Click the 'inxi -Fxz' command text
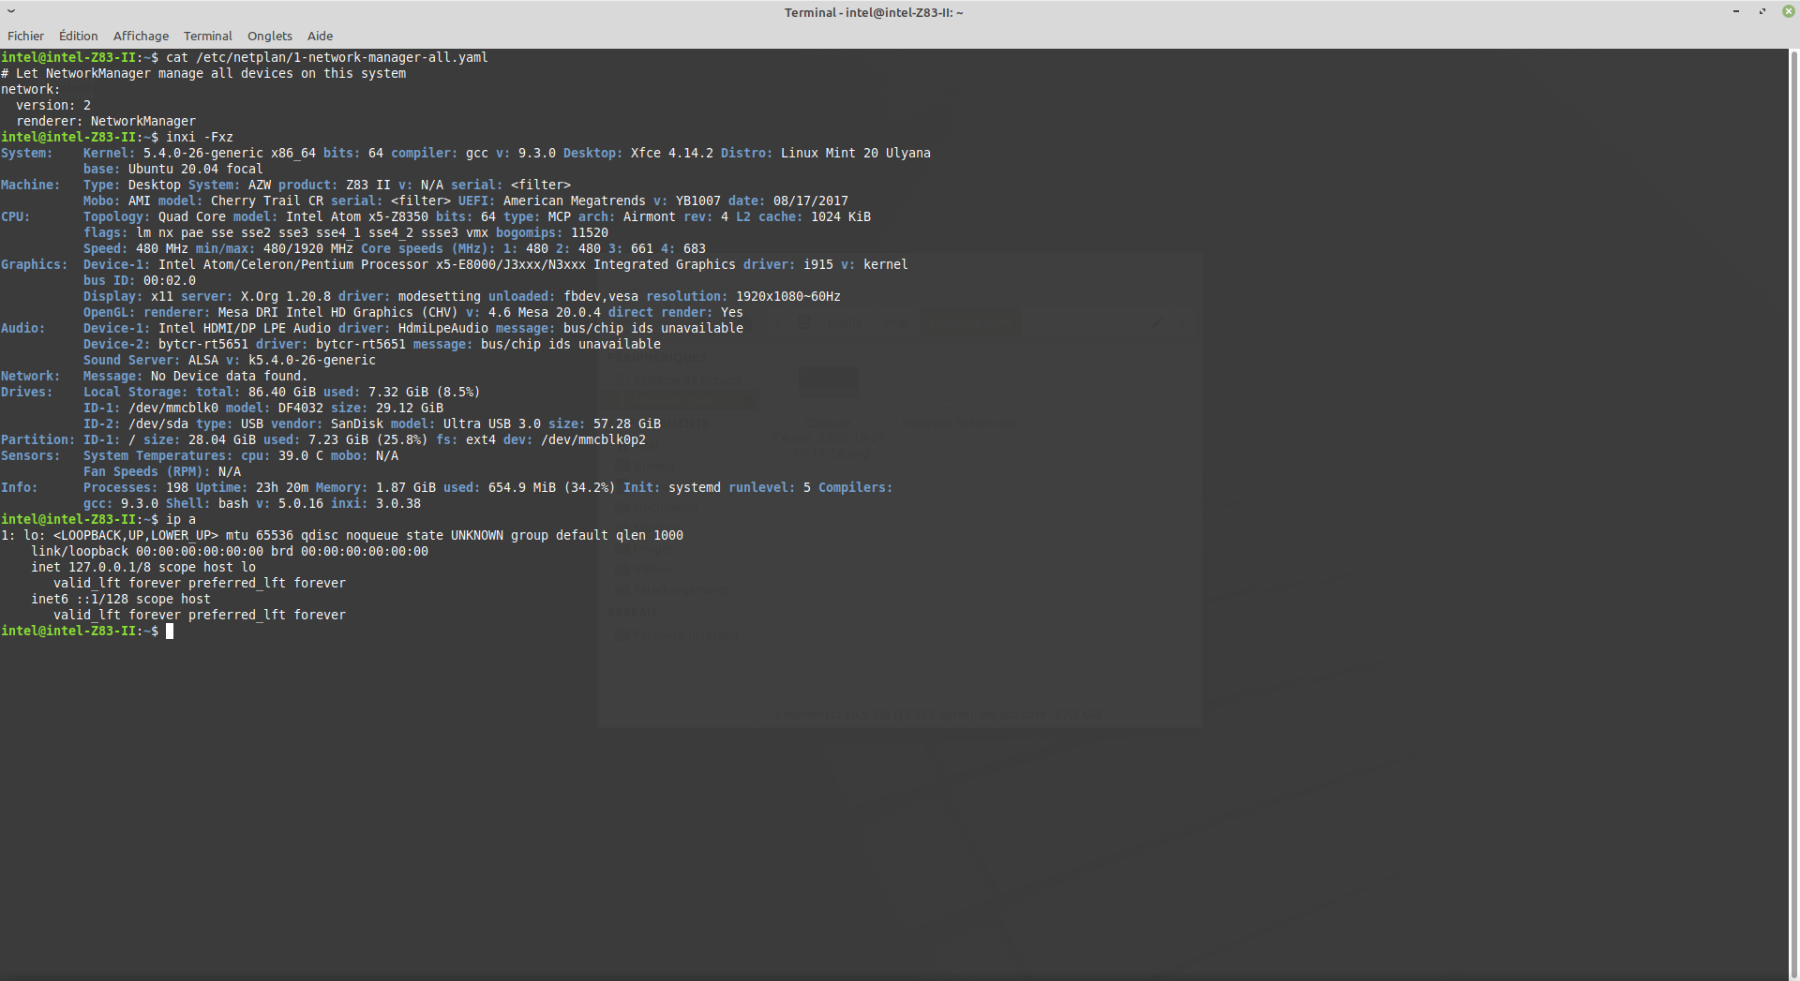The height and width of the screenshot is (981, 1800). (200, 137)
